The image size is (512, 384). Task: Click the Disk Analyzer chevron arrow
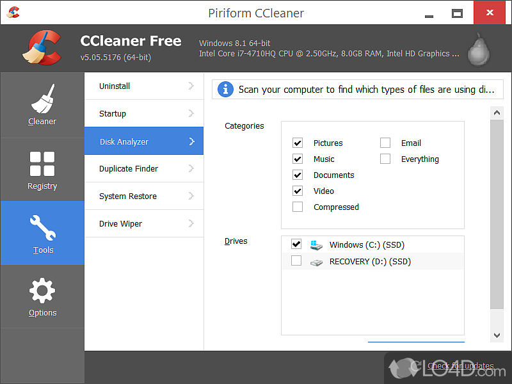pyautogui.click(x=191, y=141)
